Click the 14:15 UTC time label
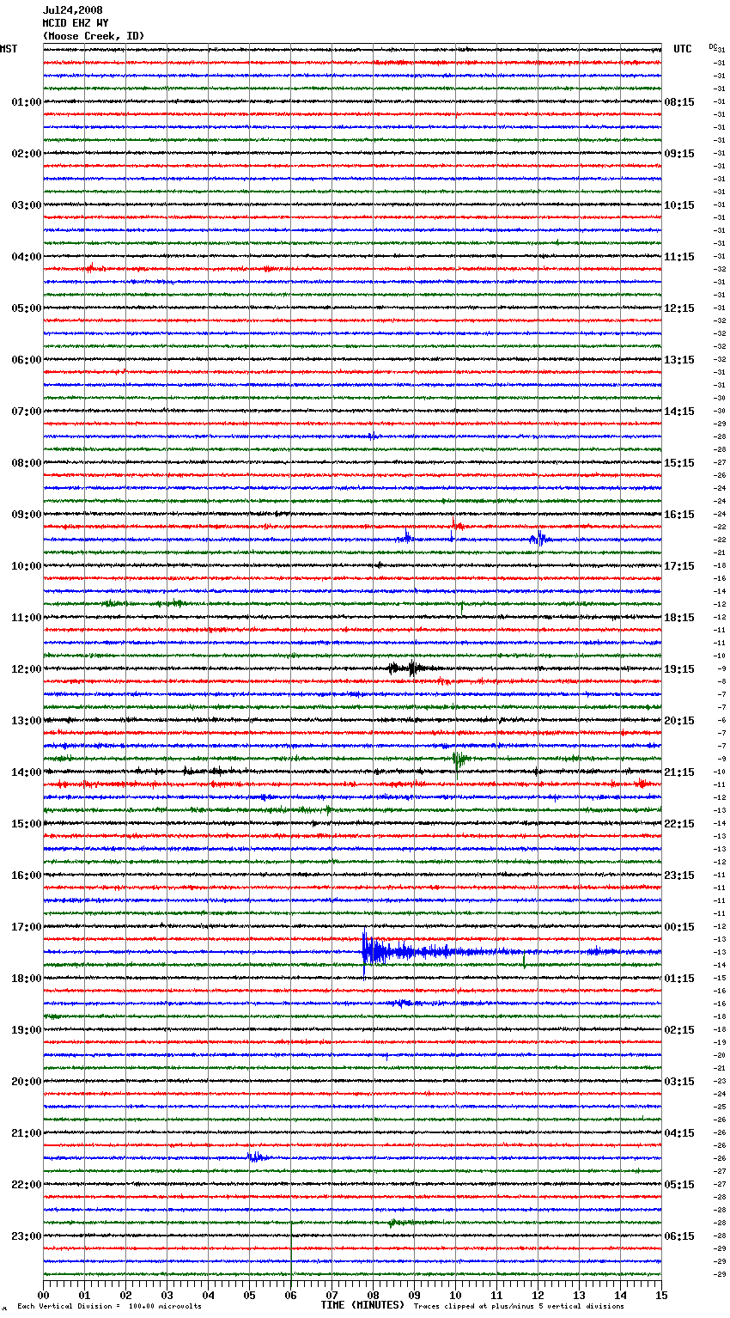Image resolution: width=730 pixels, height=1318 pixels. tap(679, 412)
